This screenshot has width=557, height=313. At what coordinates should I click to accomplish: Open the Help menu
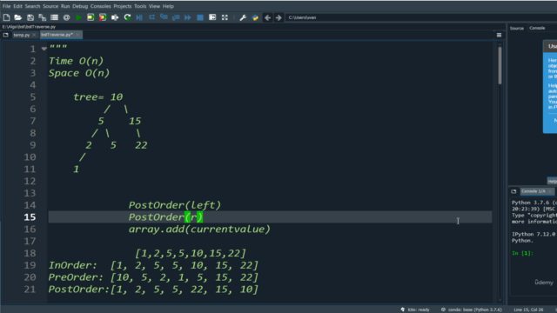[x=168, y=6]
